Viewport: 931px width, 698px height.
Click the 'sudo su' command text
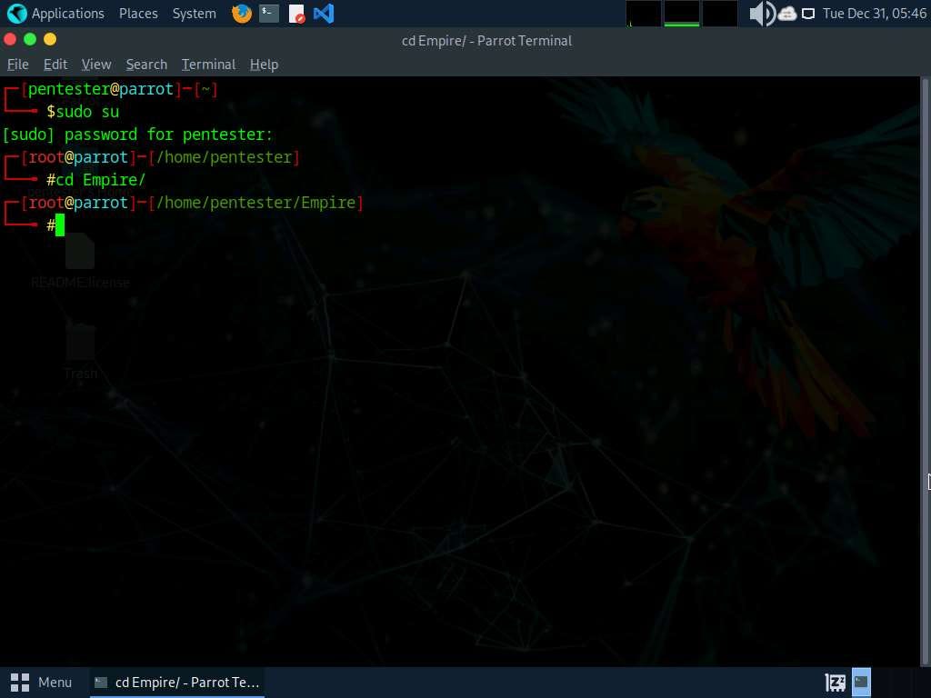87,112
